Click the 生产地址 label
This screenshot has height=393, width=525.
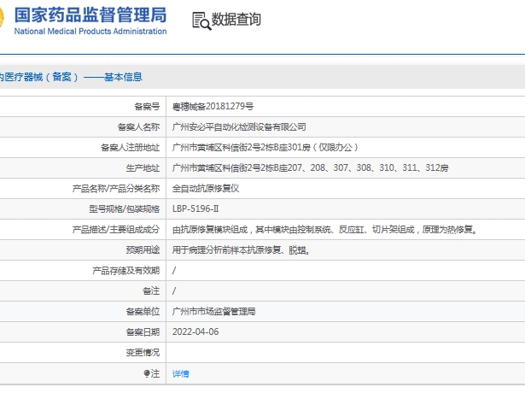click(x=143, y=167)
